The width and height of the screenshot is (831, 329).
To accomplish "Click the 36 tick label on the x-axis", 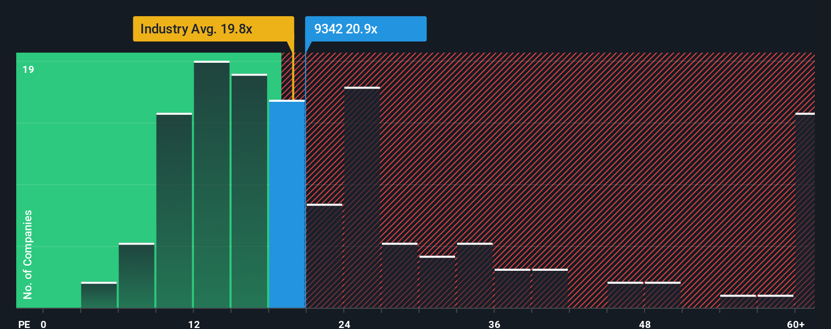I will pyautogui.click(x=495, y=324).
